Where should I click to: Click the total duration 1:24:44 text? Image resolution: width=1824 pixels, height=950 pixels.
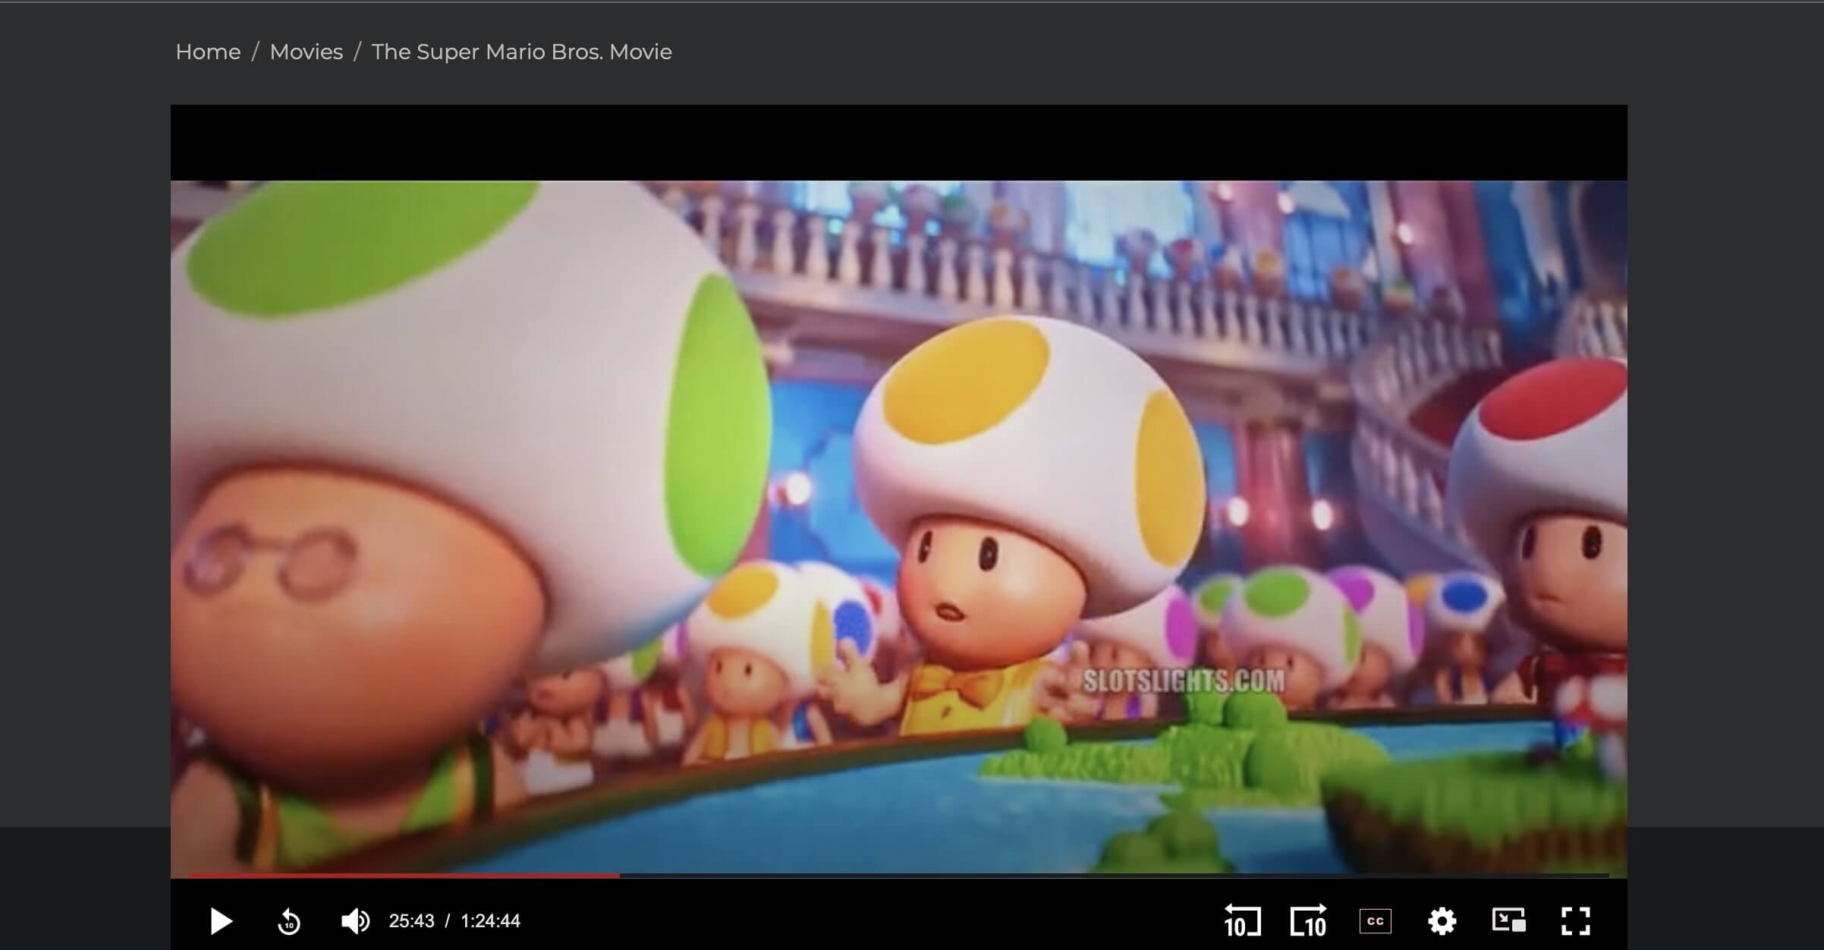coord(490,921)
